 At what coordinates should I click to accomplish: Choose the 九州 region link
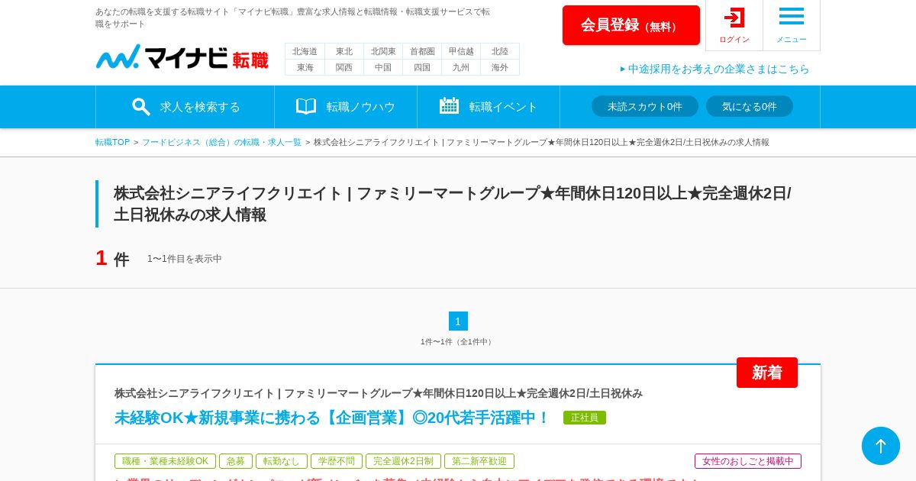[x=461, y=67]
